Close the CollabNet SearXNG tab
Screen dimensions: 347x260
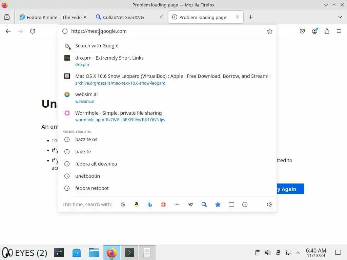(x=161, y=17)
